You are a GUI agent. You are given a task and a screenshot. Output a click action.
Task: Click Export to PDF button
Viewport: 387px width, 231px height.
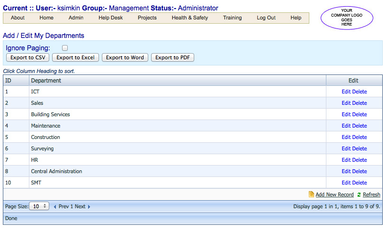tap(172, 57)
